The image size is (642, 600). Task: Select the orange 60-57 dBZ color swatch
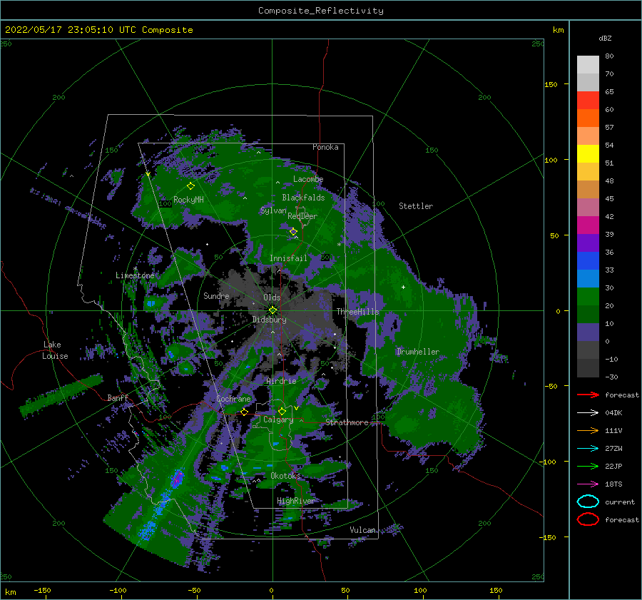[588, 118]
